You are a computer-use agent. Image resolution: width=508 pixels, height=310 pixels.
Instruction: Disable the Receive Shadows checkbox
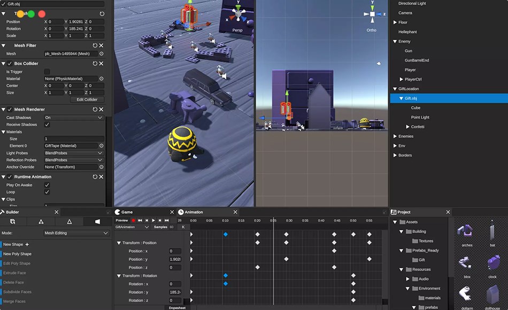tap(46, 125)
